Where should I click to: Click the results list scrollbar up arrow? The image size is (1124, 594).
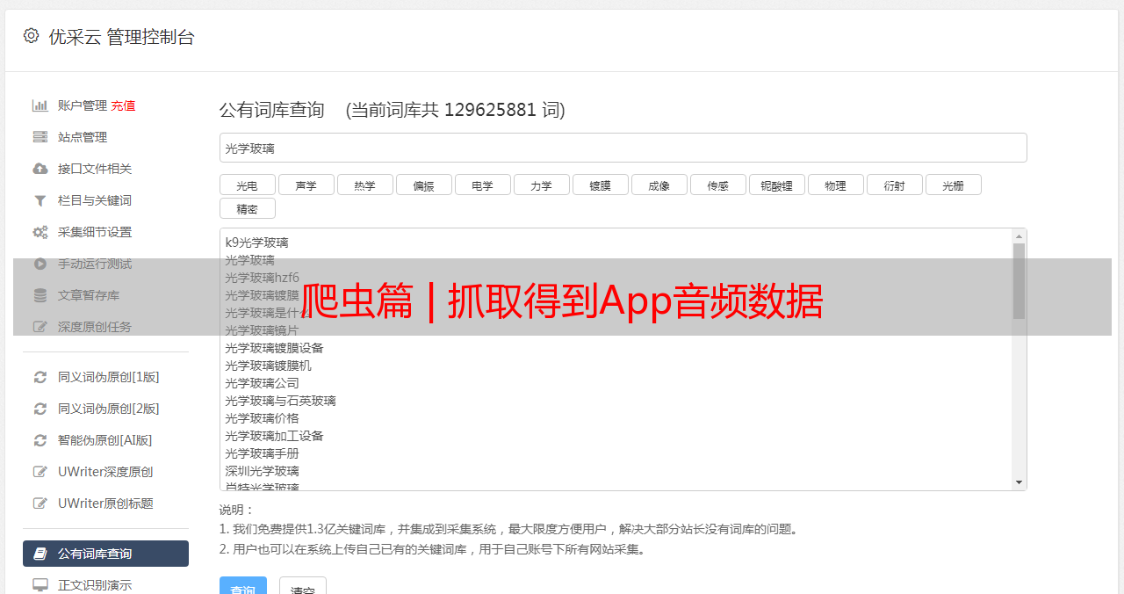point(1019,236)
